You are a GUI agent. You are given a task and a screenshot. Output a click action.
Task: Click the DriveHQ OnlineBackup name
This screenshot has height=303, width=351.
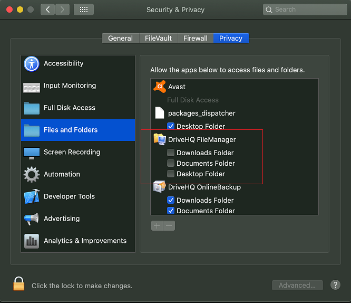click(204, 187)
